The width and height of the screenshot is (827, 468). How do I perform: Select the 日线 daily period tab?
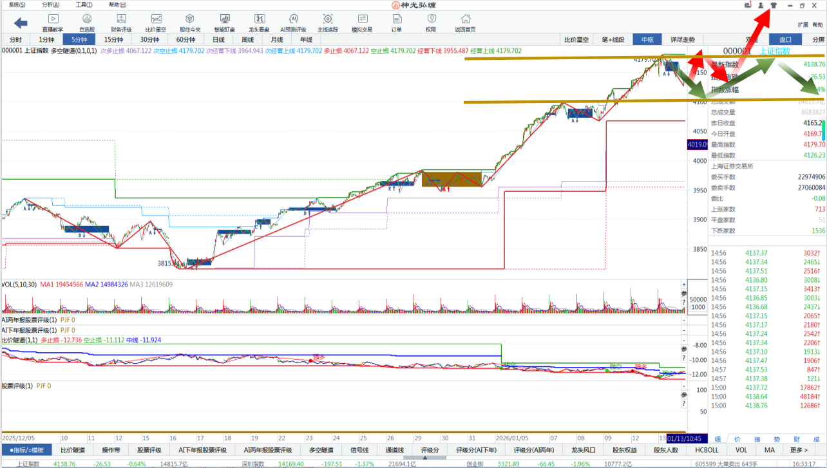(219, 39)
